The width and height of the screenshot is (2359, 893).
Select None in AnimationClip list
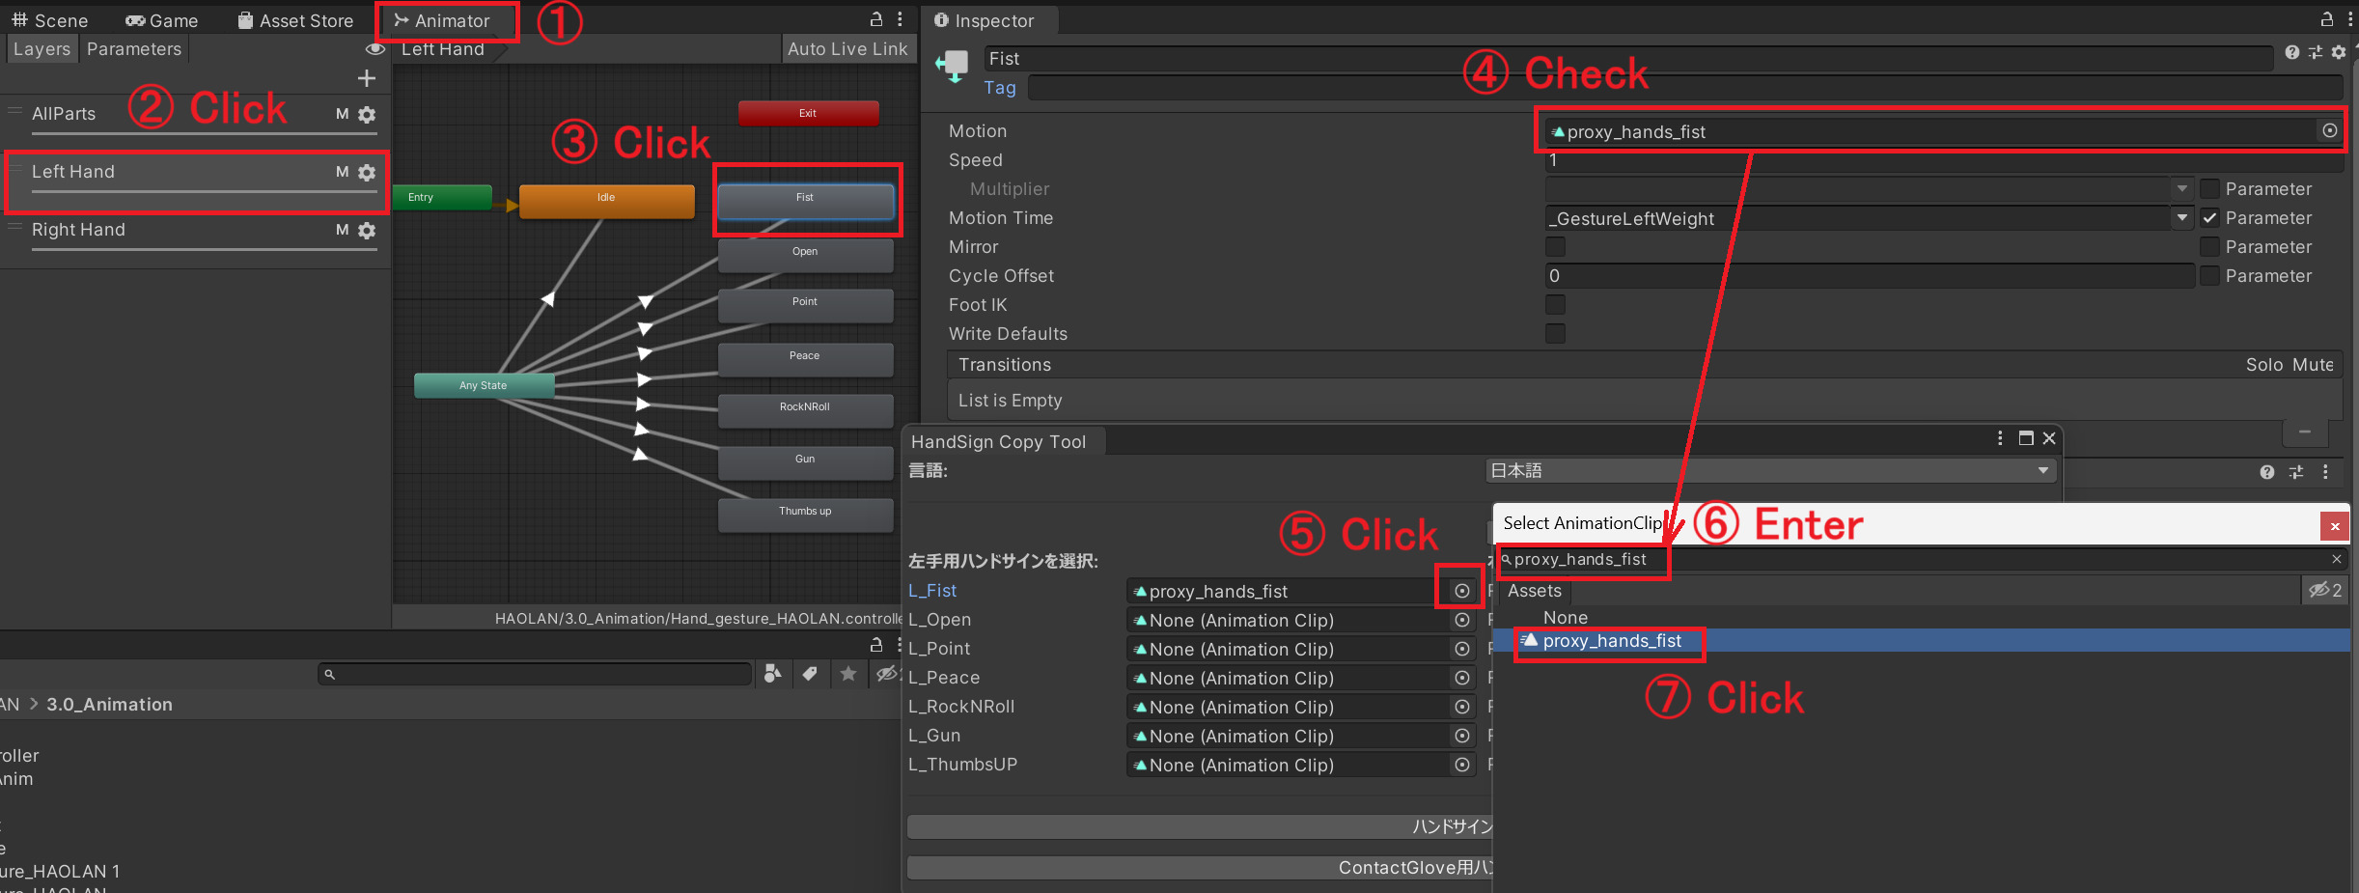1566,617
